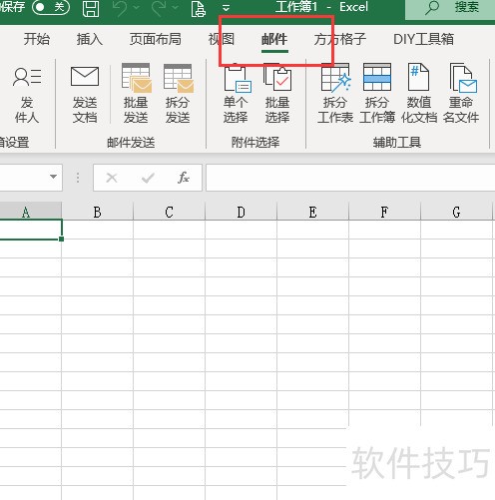Run the 拆分工作簿 split workbook tool
Image resolution: width=495 pixels, height=500 pixels.
(x=377, y=94)
